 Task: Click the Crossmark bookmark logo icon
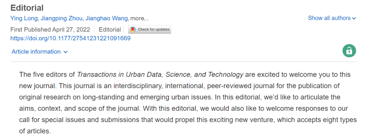click(x=133, y=30)
